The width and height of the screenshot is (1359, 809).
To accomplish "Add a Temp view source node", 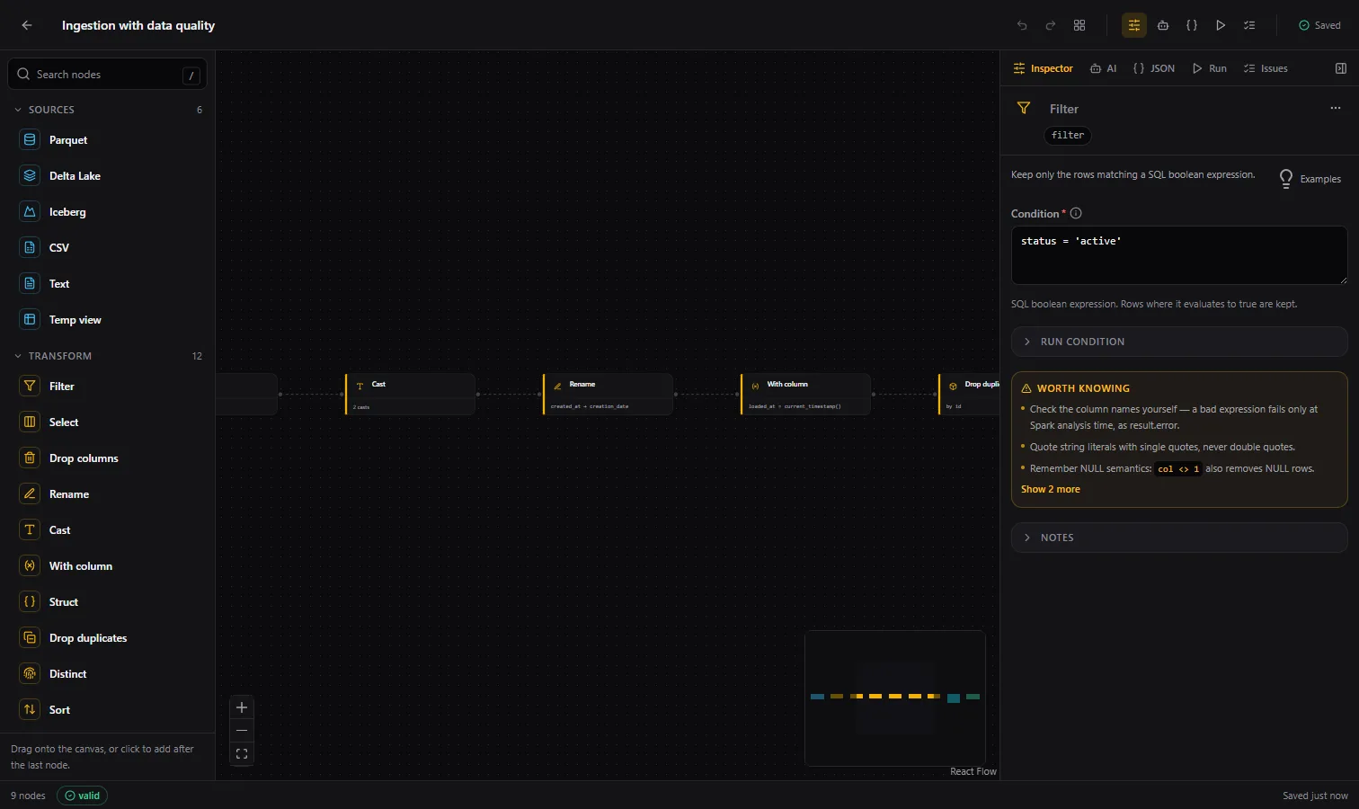I will [x=108, y=320].
